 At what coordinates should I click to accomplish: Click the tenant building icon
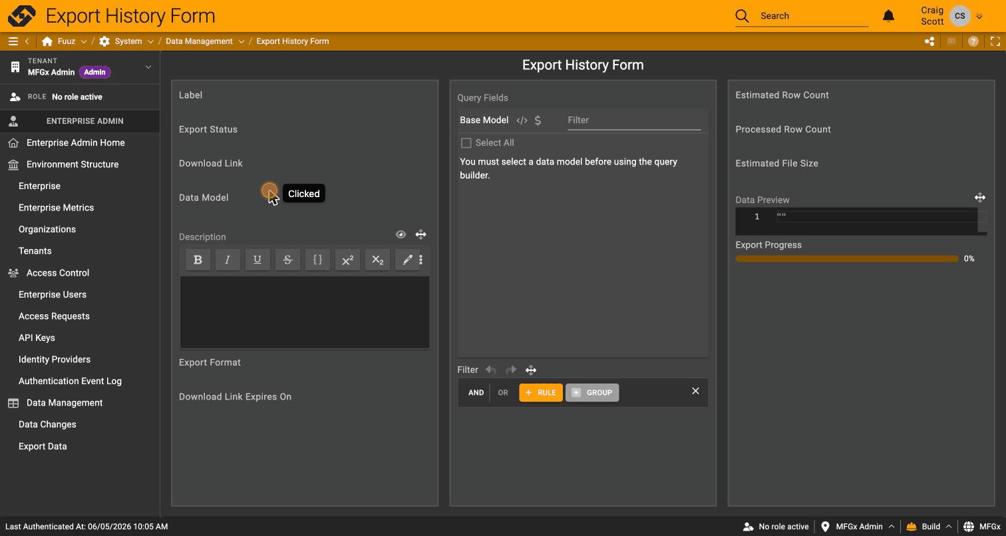pos(15,67)
